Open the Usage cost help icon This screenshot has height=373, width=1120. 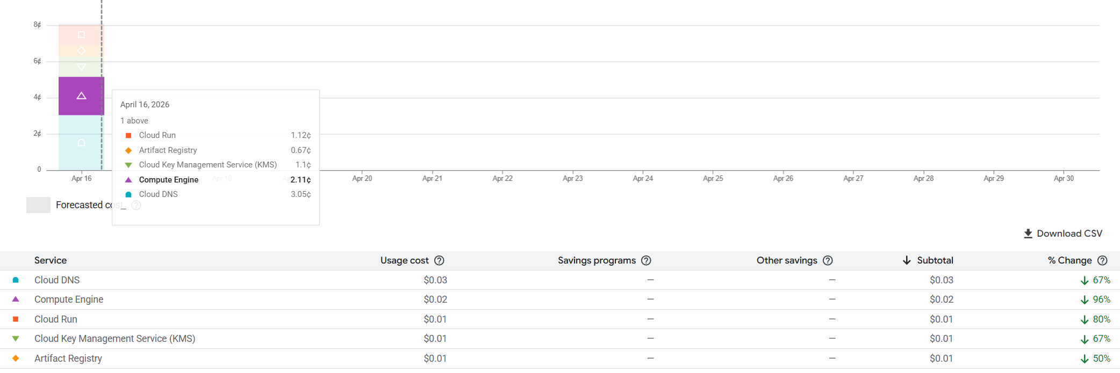point(439,260)
